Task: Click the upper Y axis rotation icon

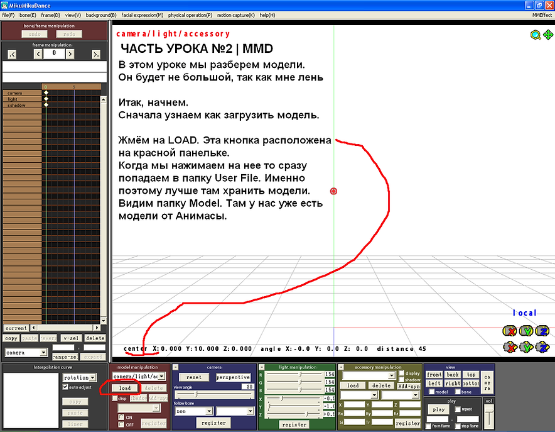Action: tap(526, 331)
